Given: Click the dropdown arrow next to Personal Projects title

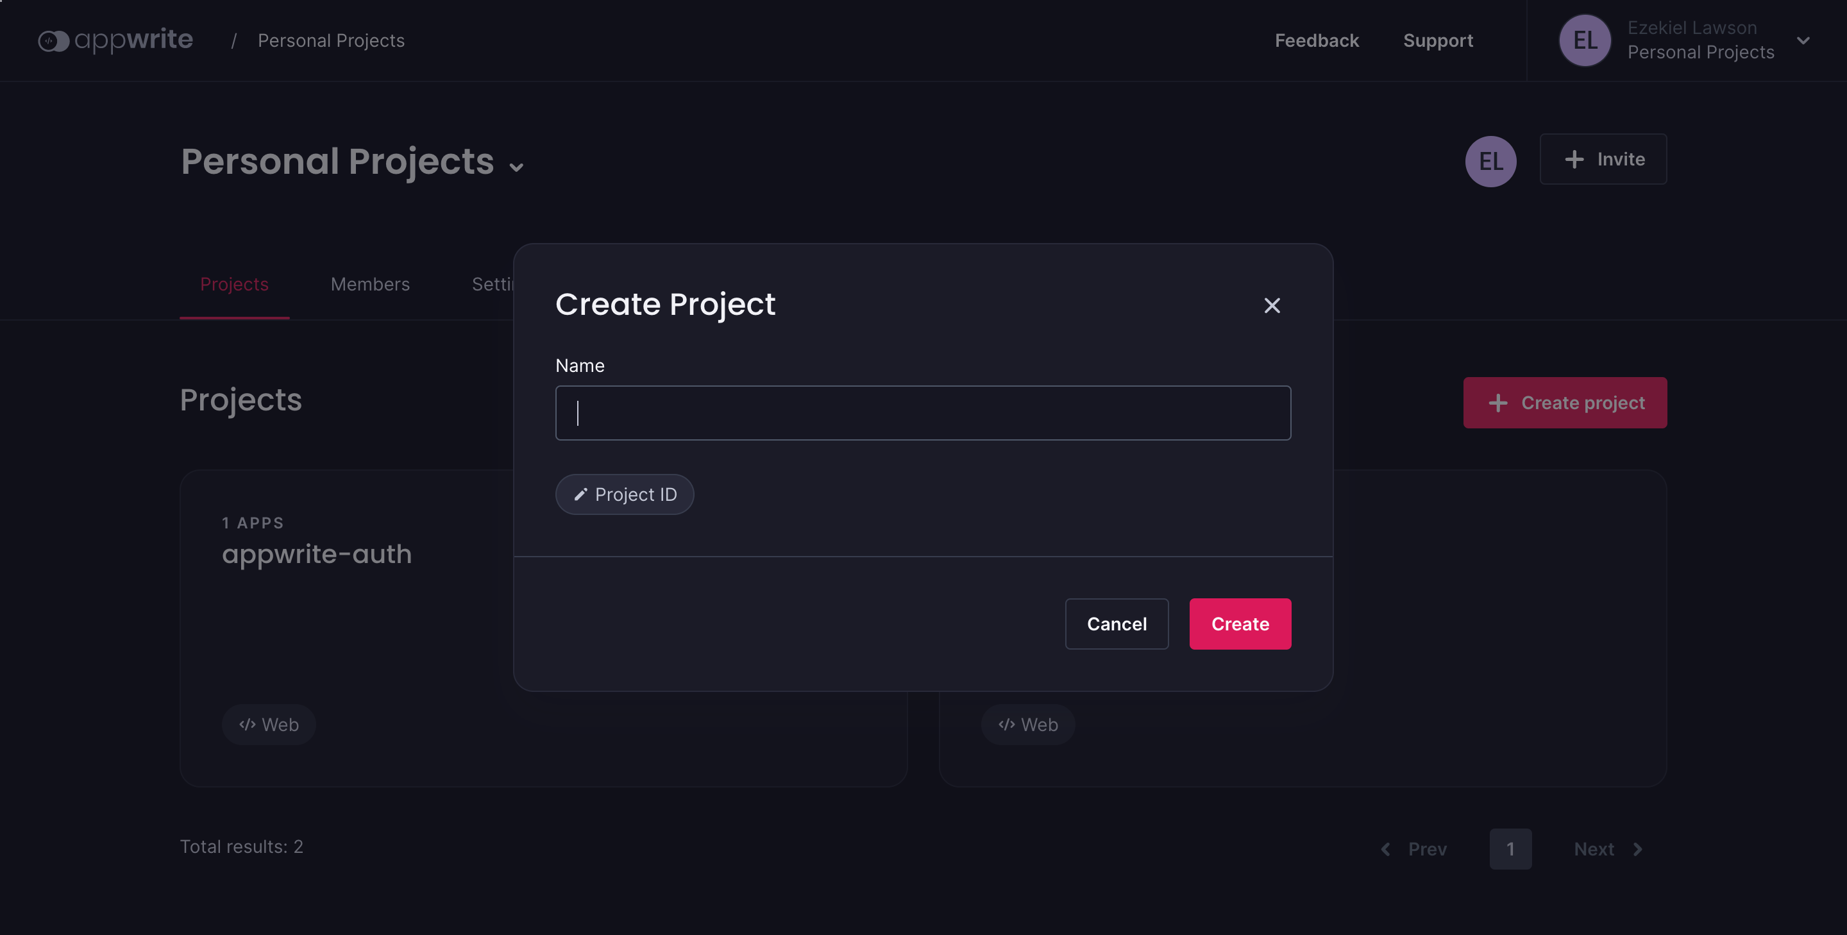Looking at the screenshot, I should tap(518, 167).
